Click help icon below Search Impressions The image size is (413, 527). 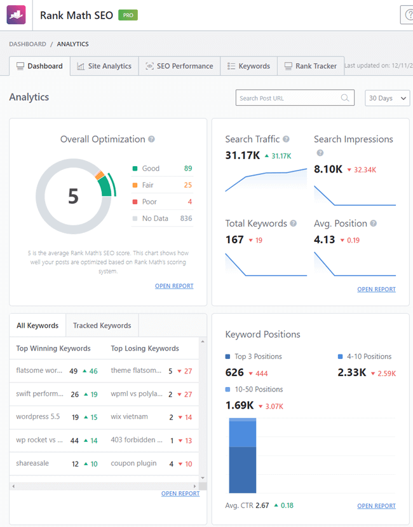click(320, 153)
